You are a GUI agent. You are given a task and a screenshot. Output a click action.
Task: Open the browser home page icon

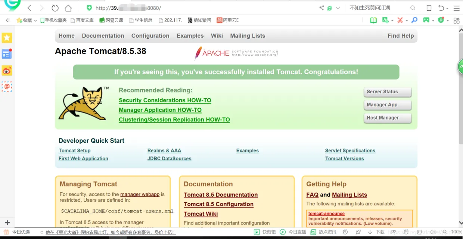[x=68, y=8]
